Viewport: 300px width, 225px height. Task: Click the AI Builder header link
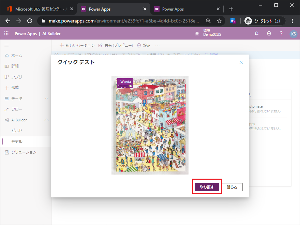coord(51,34)
